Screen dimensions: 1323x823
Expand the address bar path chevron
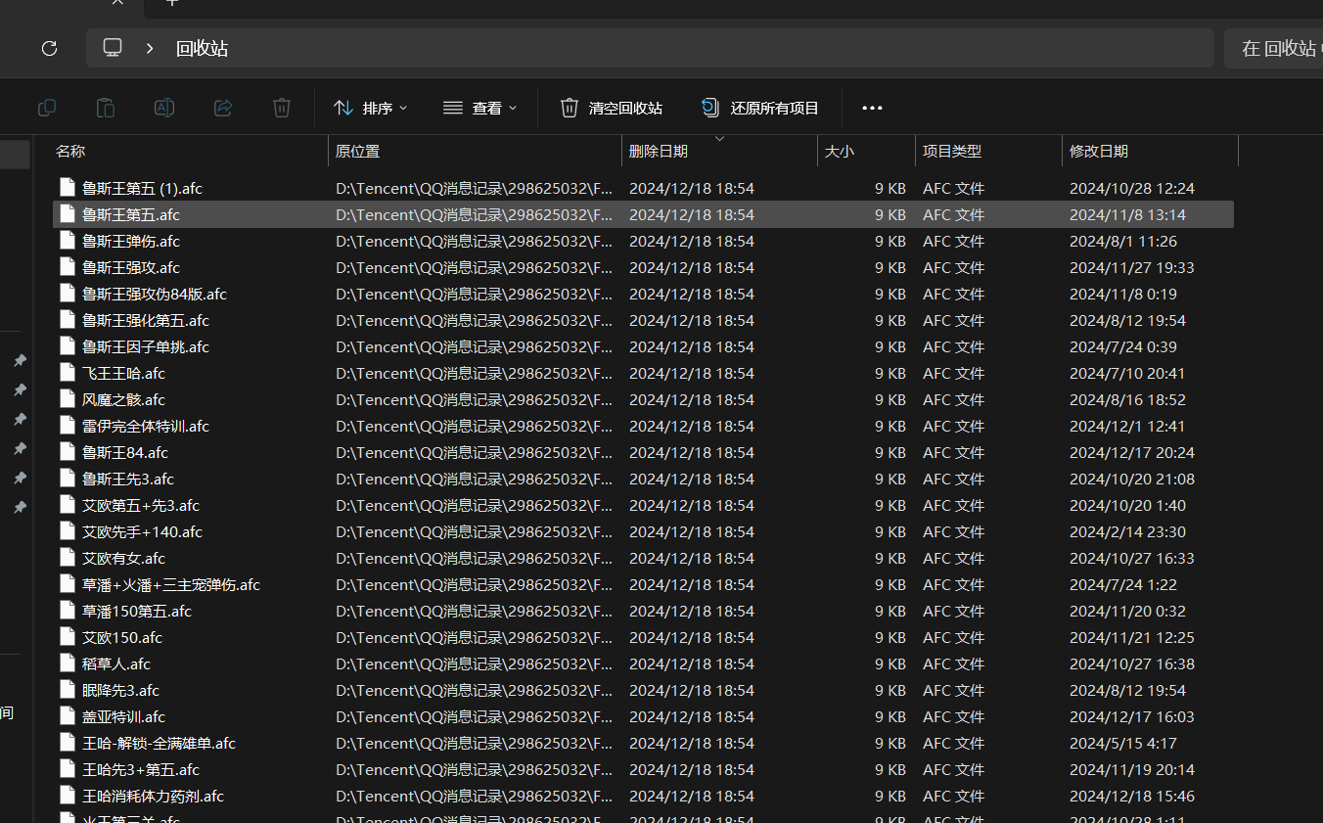click(x=150, y=48)
